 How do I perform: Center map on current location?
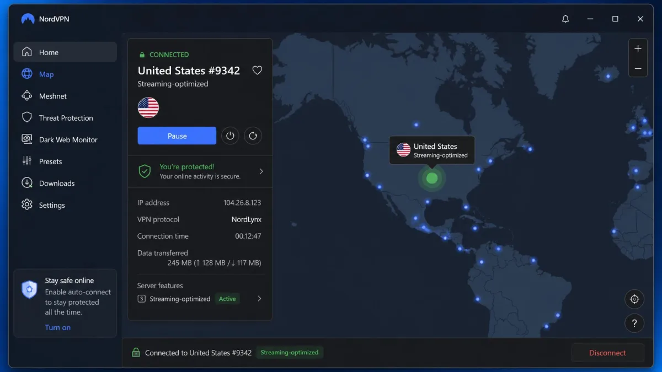pyautogui.click(x=634, y=299)
